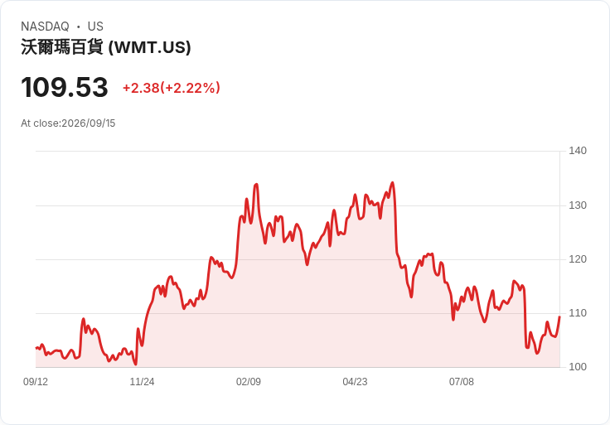The width and height of the screenshot is (610, 425).
Task: Click the 120 price axis label
Action: click(578, 259)
